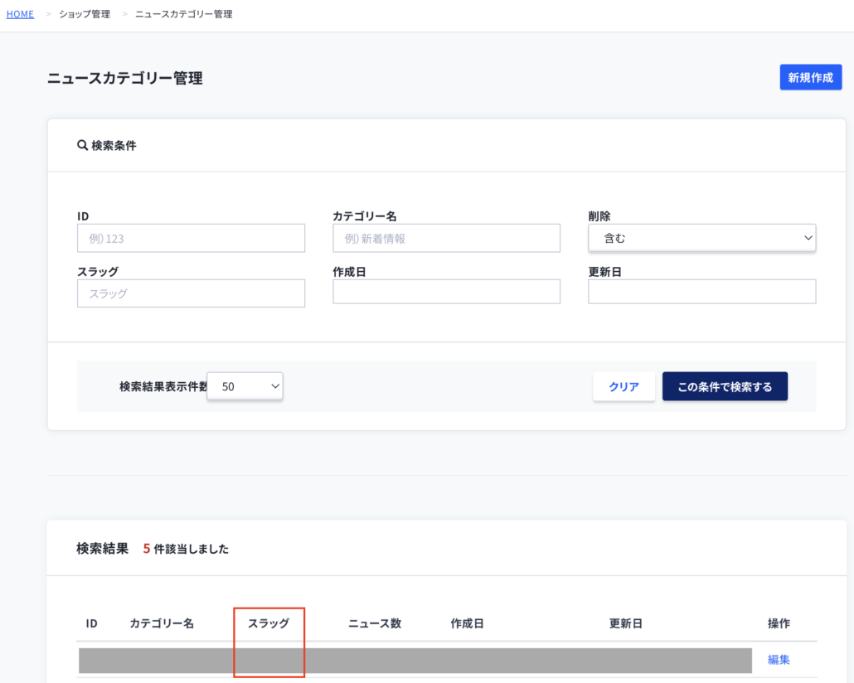
Task: Click the 編集 link in first result row
Action: 779,660
